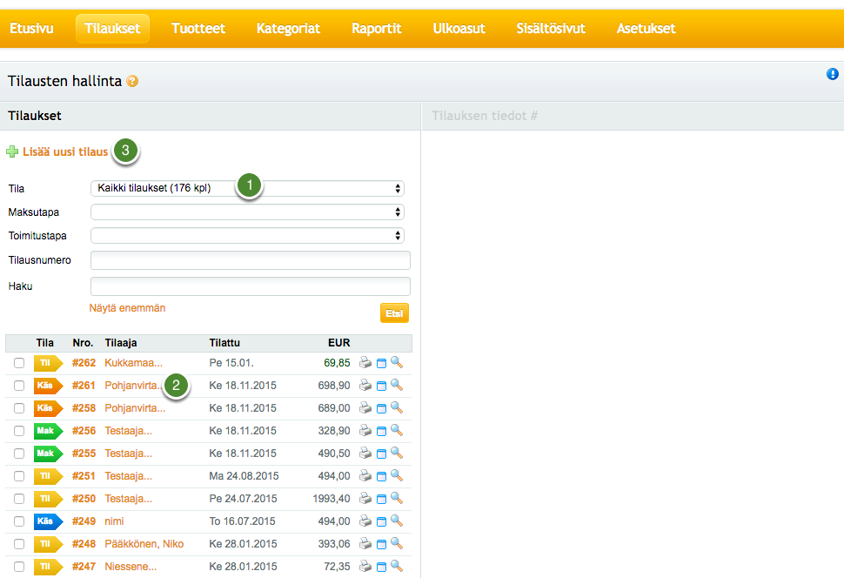844x578 pixels.
Task: Click magnifier icon for order #248
Action: (397, 543)
